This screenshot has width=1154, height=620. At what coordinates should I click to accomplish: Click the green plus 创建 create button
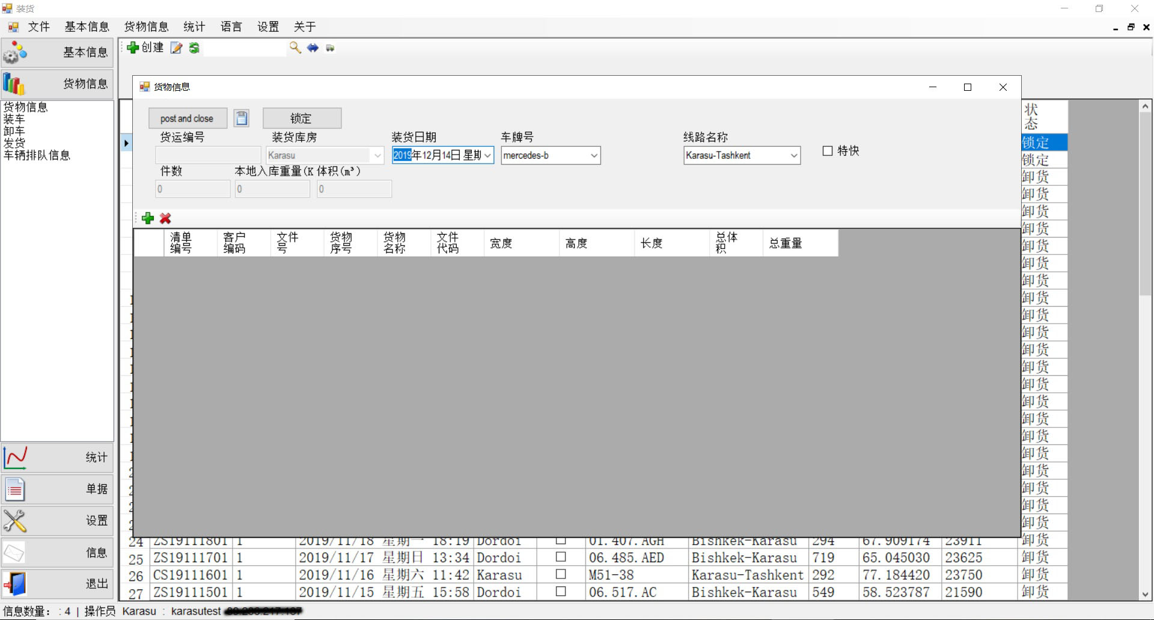(x=145, y=48)
